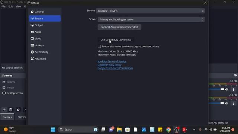This screenshot has height=134, width=238.
Task: Click Use Stream Key (advanced) button
Action: [x=116, y=40]
